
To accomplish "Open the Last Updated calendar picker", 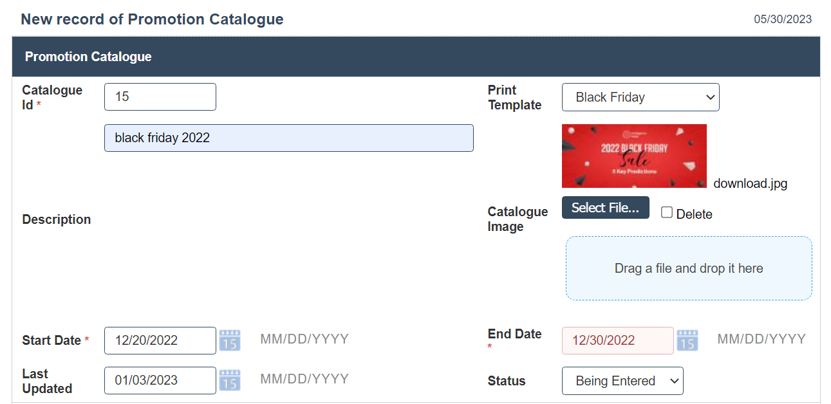I will pos(230,380).
